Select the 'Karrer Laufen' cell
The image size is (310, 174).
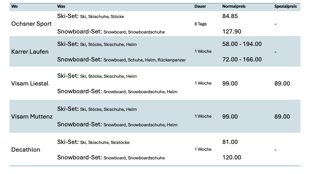click(30, 52)
